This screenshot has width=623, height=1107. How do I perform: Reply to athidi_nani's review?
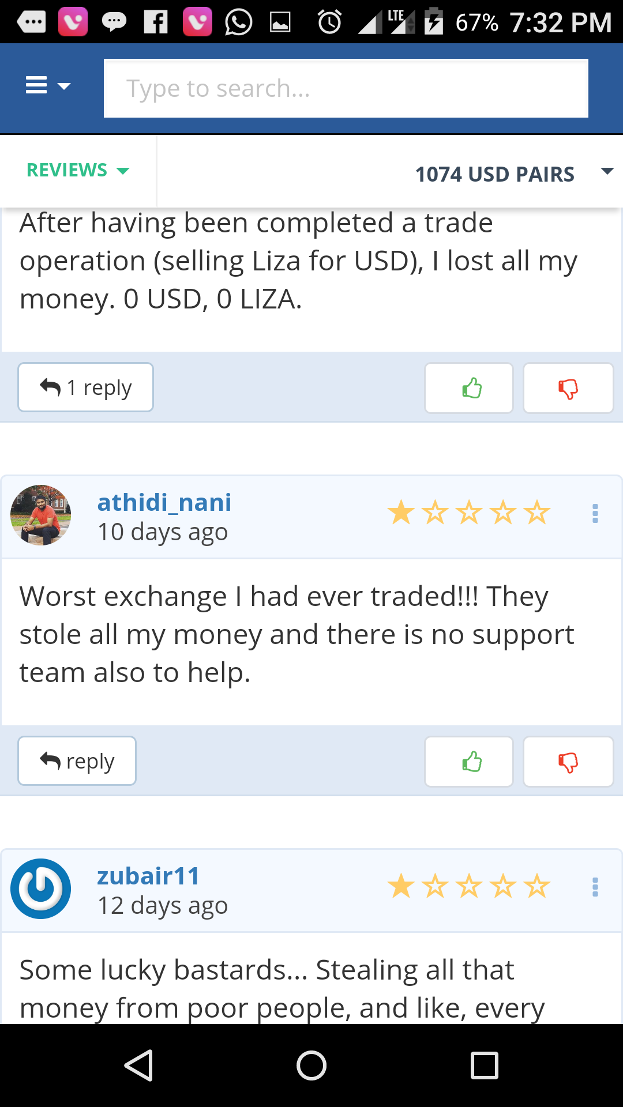coord(77,761)
